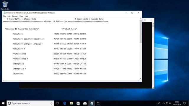
Task: Click the "Education" edition label
Action: pos(18,74)
